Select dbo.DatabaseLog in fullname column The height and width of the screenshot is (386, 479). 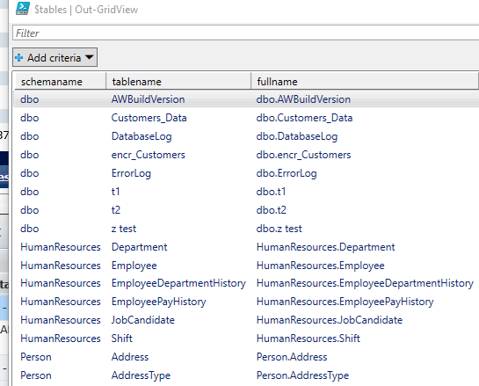[x=297, y=136]
